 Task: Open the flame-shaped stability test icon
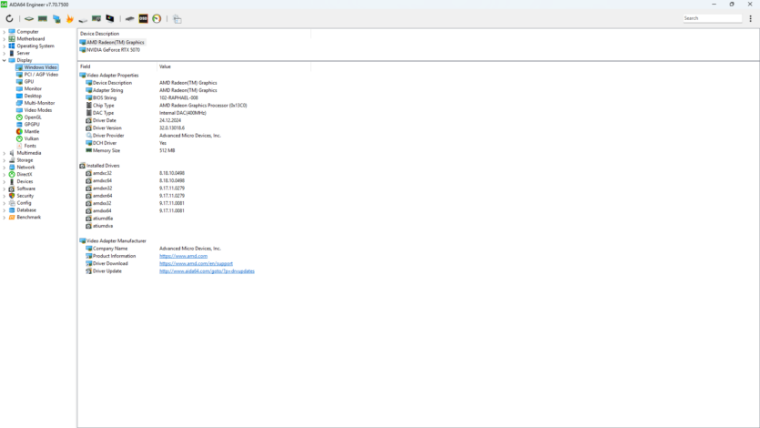coord(69,18)
